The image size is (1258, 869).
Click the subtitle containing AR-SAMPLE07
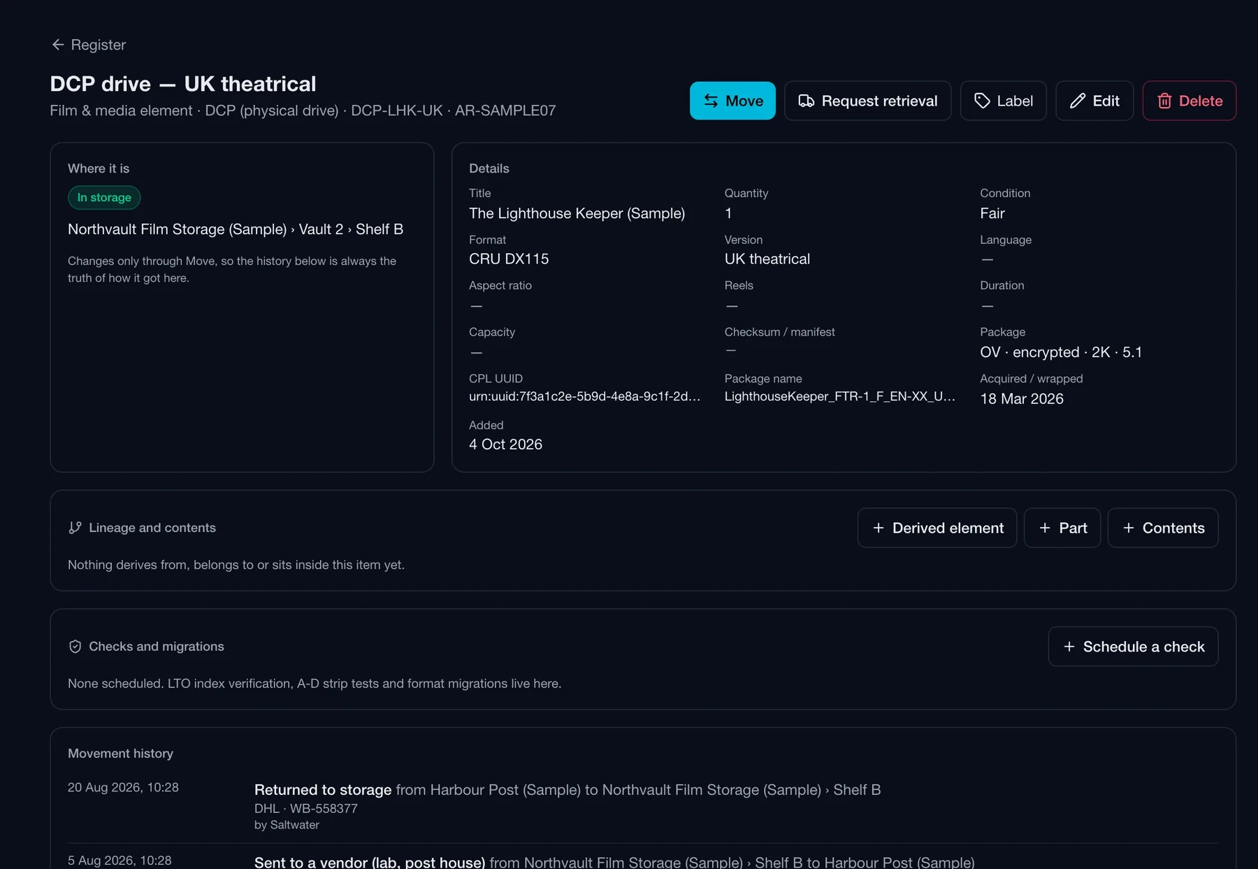pos(303,110)
